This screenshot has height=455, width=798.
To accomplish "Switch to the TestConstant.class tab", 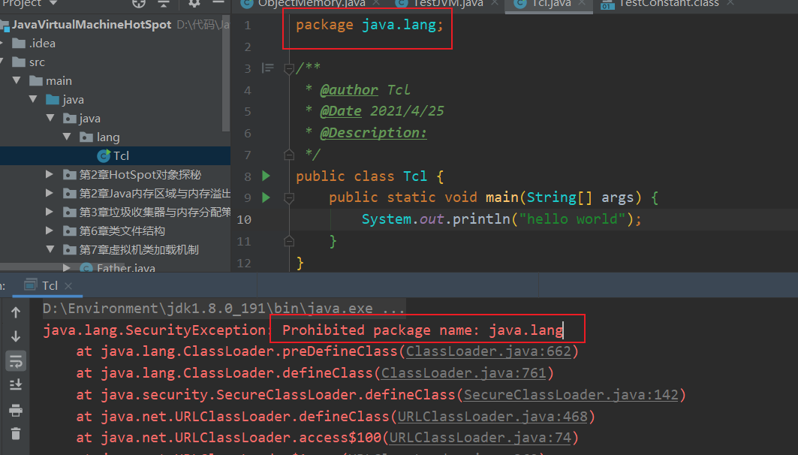I will pos(668,4).
